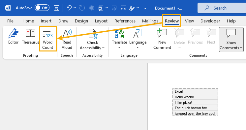Open the Design tab
This screenshot has width=246, height=130.
(81, 21)
